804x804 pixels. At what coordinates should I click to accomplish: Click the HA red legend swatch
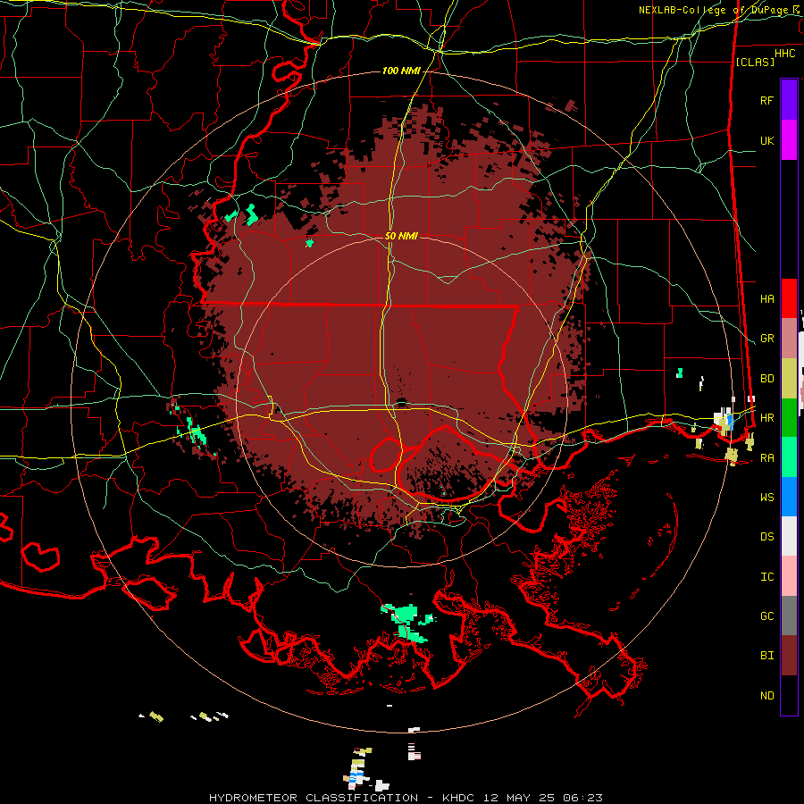[x=789, y=298]
